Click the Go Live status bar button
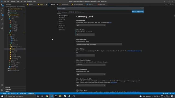Screen dimensions: 175x98 (x=166, y=93)
